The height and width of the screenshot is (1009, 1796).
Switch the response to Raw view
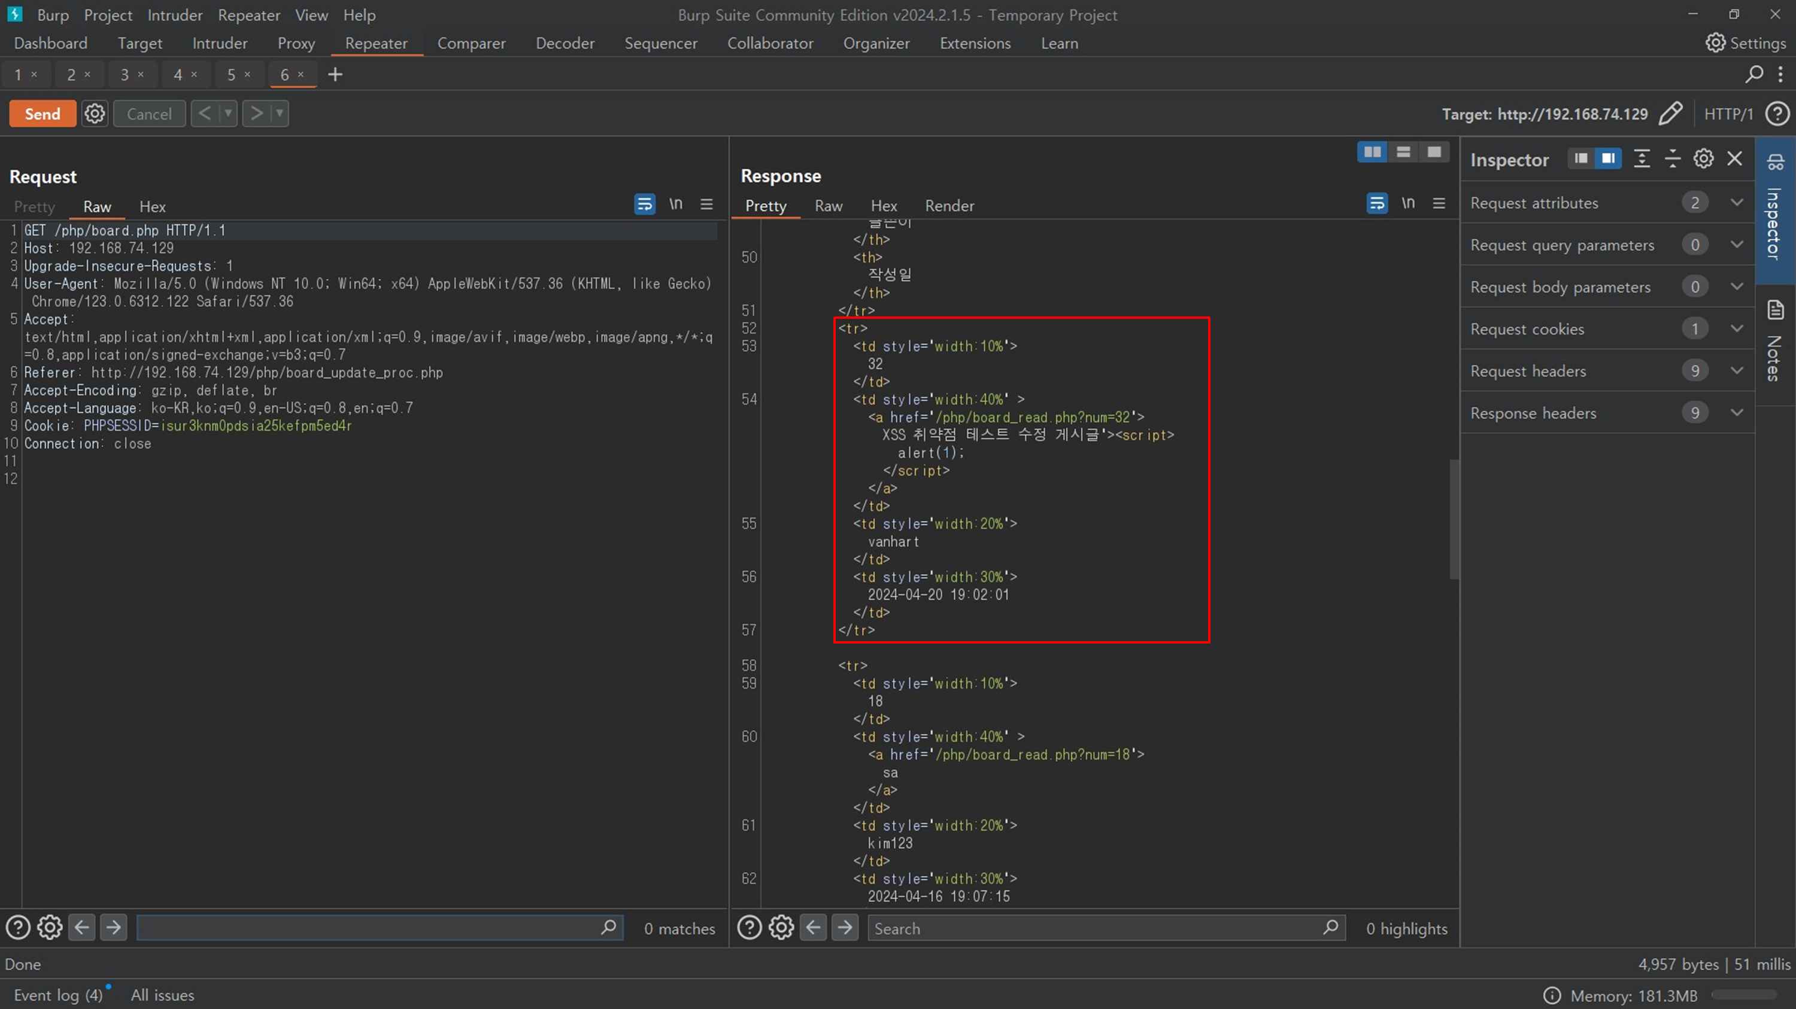[829, 205]
